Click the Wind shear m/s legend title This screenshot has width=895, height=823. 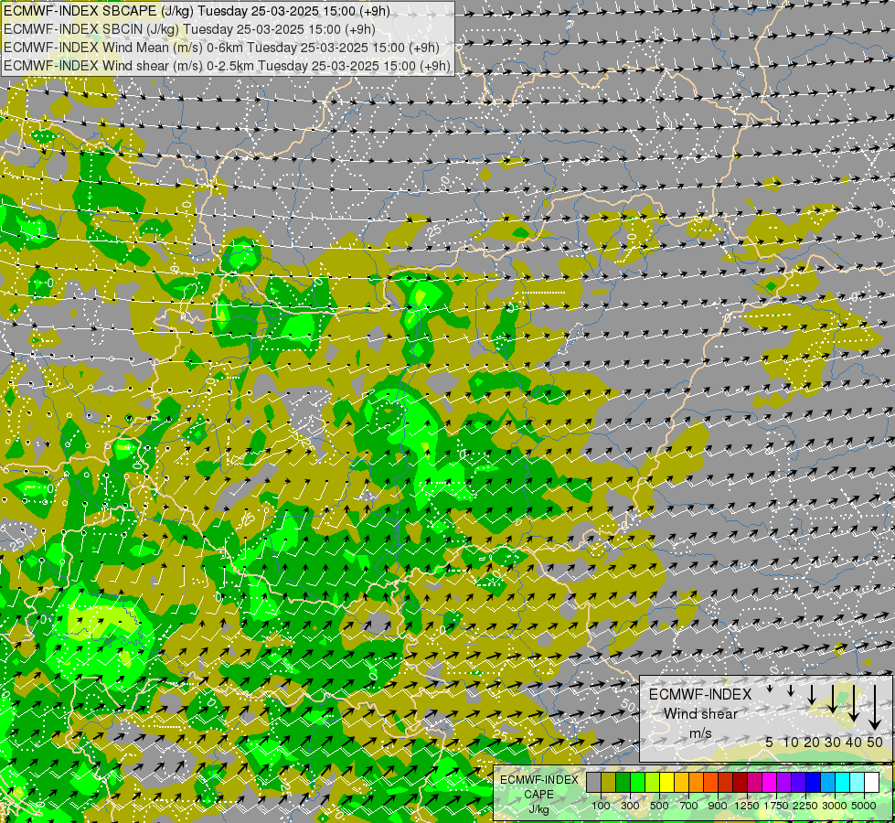[700, 714]
